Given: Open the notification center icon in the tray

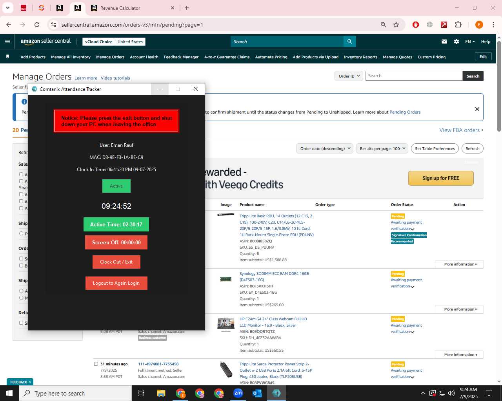Looking at the screenshot, I should pyautogui.click(x=489, y=393).
